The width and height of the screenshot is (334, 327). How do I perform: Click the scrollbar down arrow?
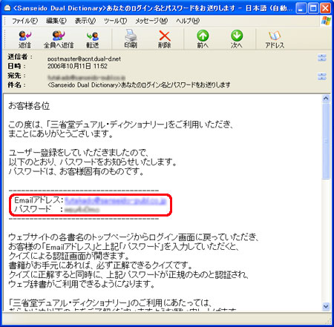click(326, 306)
